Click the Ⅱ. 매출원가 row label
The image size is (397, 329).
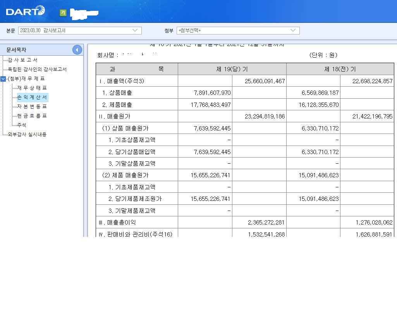[x=115, y=117]
